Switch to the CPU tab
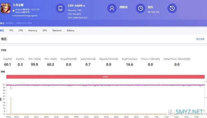The width and height of the screenshot is (207, 118). pos(21,30)
